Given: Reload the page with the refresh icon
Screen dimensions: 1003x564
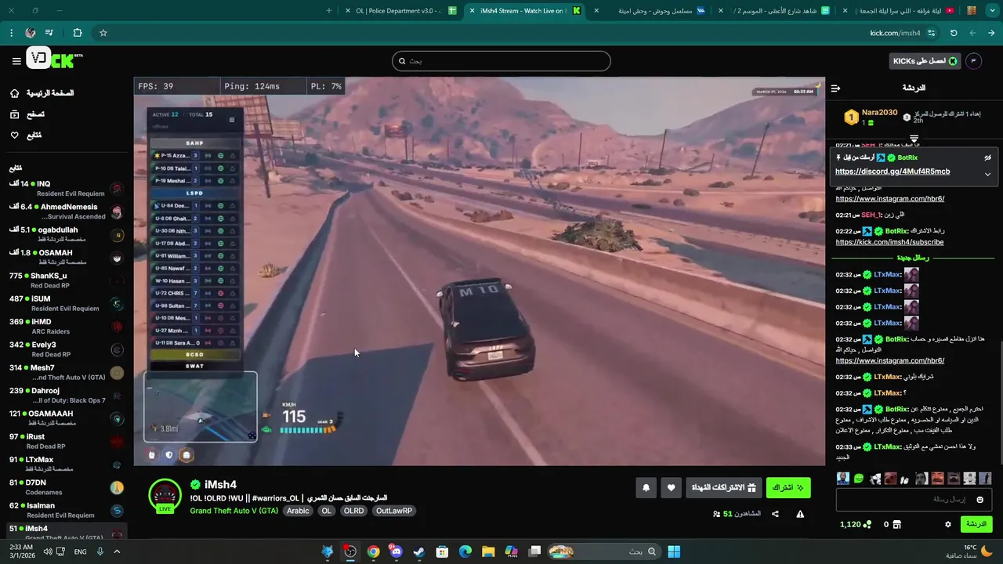Looking at the screenshot, I should [x=954, y=33].
